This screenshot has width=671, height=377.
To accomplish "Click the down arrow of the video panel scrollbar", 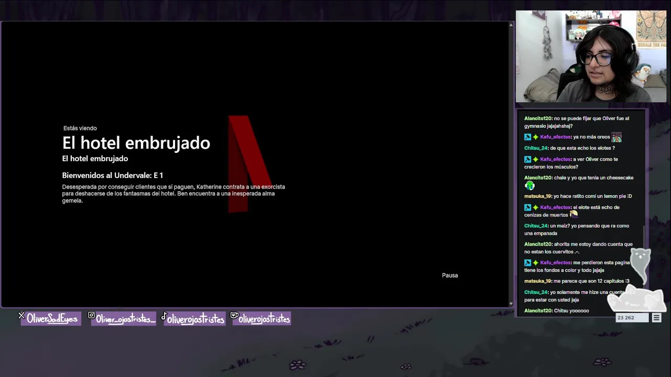I will tap(511, 304).
